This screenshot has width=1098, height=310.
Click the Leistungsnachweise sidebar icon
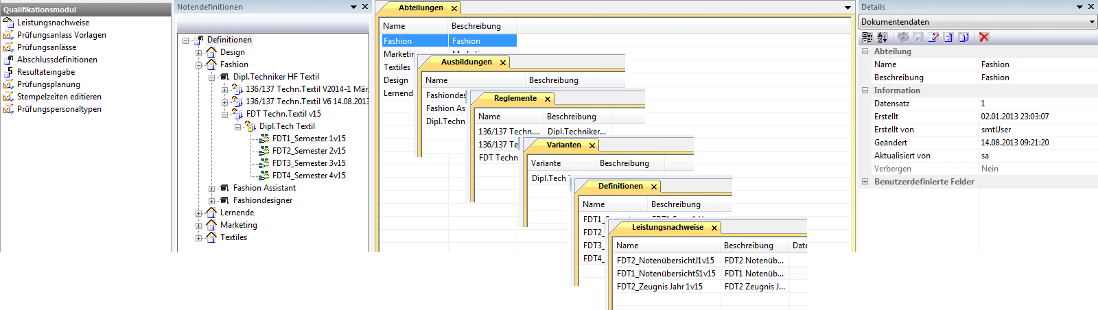(x=8, y=23)
